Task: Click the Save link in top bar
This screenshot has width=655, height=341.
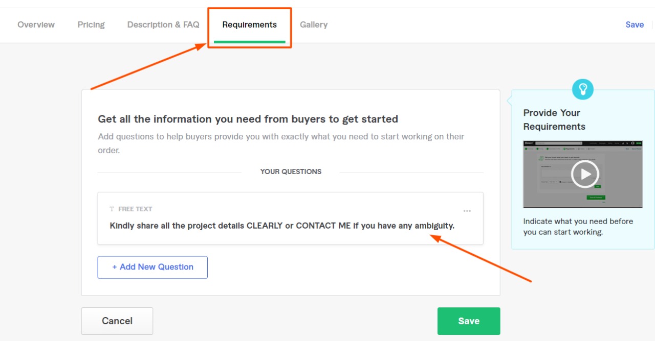Action: click(635, 25)
